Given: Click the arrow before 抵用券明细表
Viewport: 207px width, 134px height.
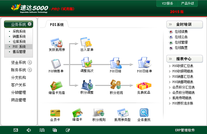Looking at the screenshot, I should pos(170,98).
